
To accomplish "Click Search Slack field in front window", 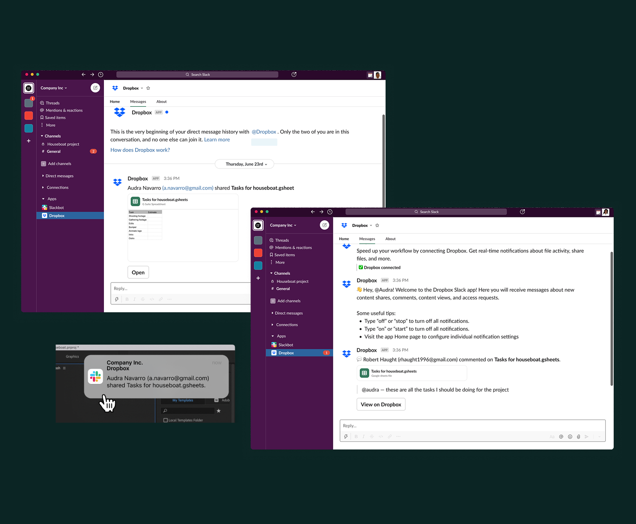I will pos(426,212).
